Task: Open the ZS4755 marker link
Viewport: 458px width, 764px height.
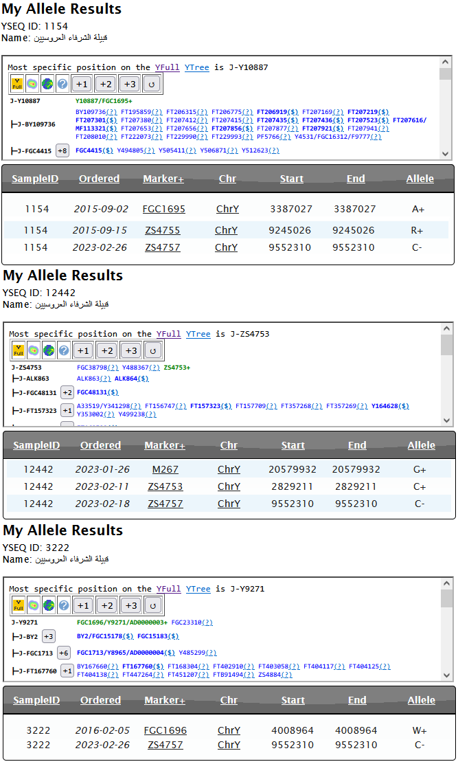Action: (x=163, y=230)
